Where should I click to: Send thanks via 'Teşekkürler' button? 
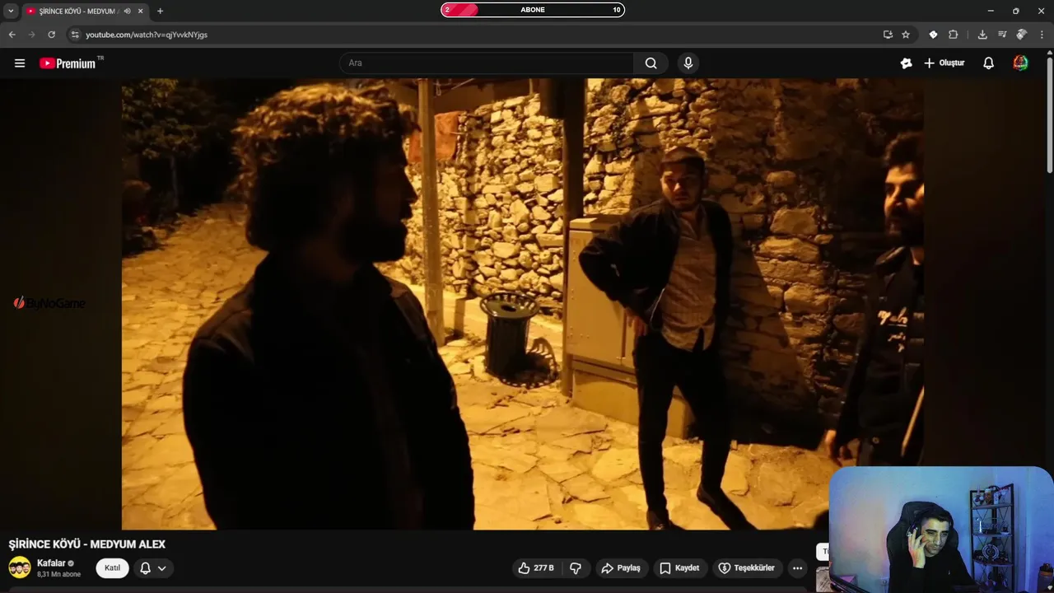[746, 568]
